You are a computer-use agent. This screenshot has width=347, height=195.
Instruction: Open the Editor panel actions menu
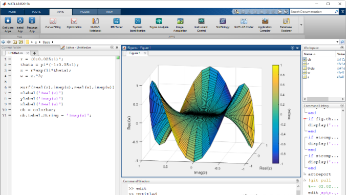pos(112,48)
